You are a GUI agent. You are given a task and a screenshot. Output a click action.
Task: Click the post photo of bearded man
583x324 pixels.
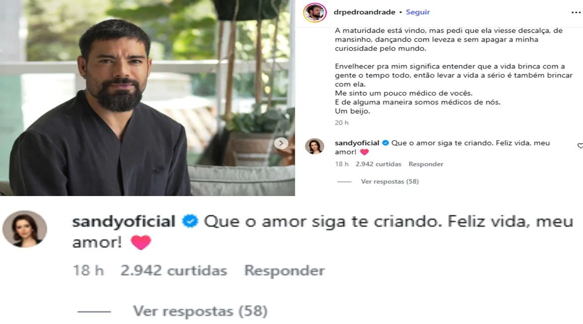(147, 98)
